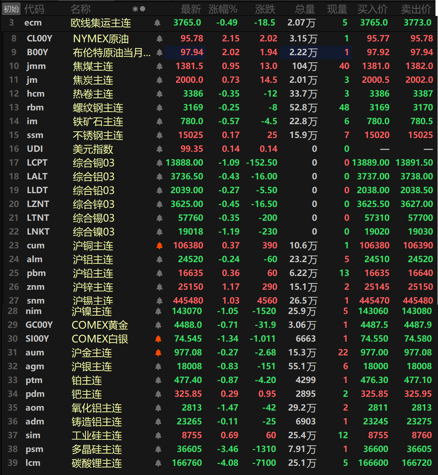Click alert bell for 美元指数
The image size is (438, 475).
[160, 149]
